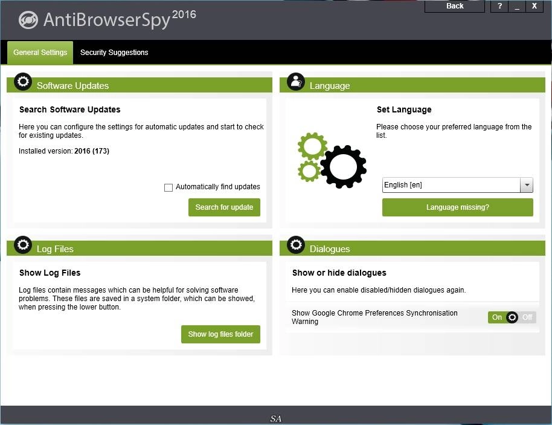
Task: Click the Set Language heading
Action: pyautogui.click(x=404, y=109)
